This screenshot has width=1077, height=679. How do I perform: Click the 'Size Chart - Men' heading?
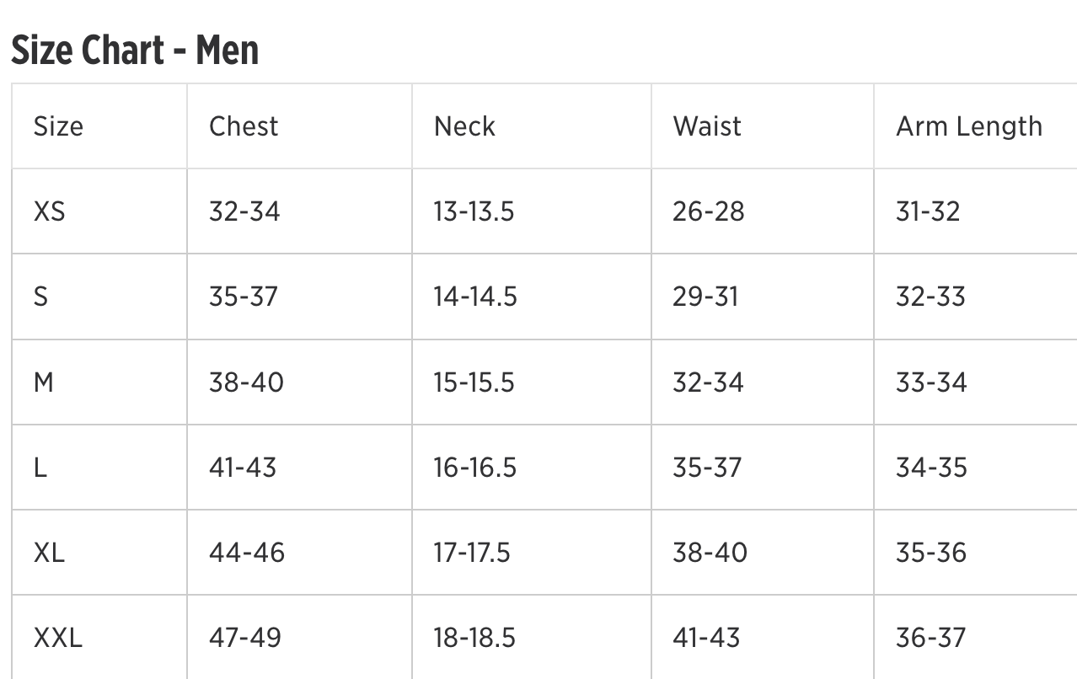click(x=135, y=51)
